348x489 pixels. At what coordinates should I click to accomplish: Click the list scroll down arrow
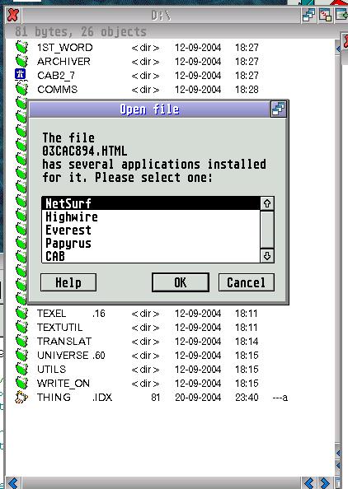coord(267,256)
